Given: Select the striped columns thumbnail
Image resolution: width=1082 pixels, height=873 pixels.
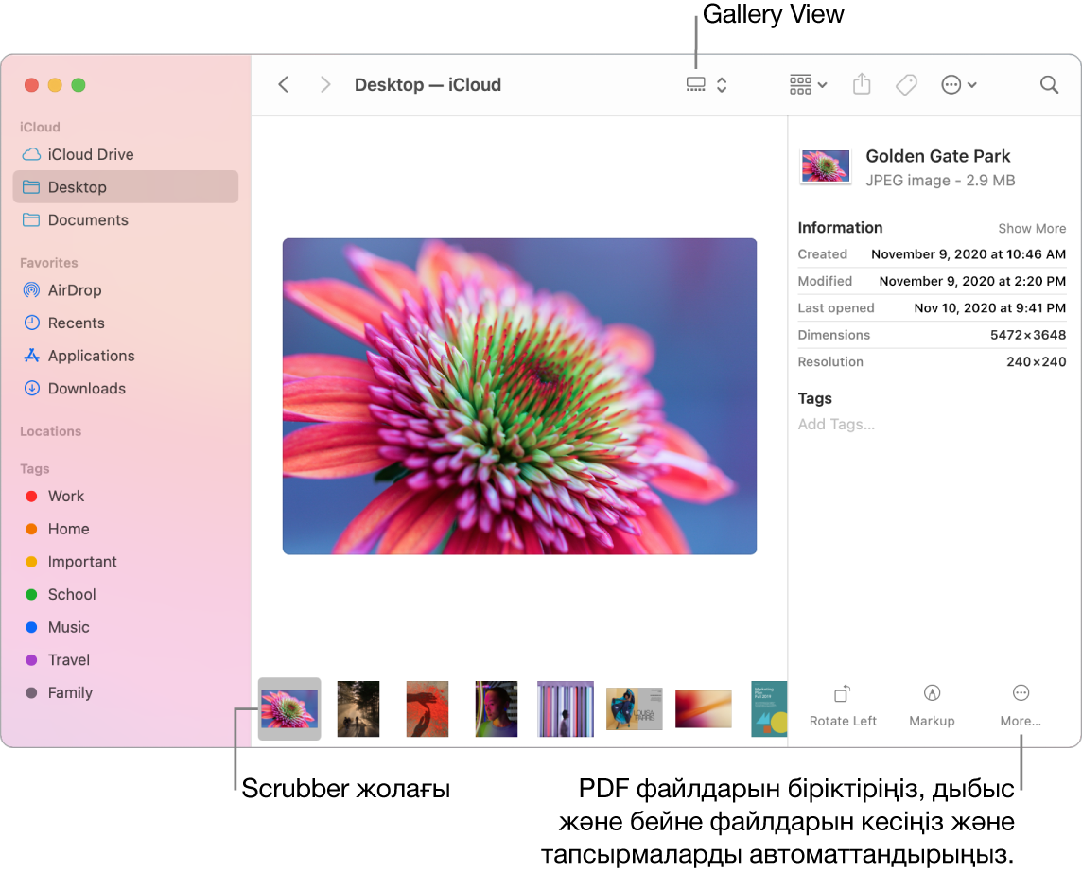Looking at the screenshot, I should point(566,708).
